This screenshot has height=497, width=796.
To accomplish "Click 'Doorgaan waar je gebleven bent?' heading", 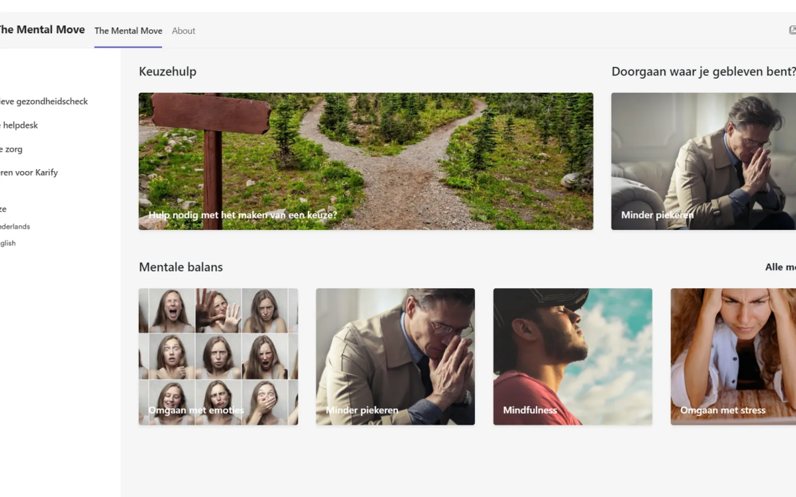I will point(703,72).
